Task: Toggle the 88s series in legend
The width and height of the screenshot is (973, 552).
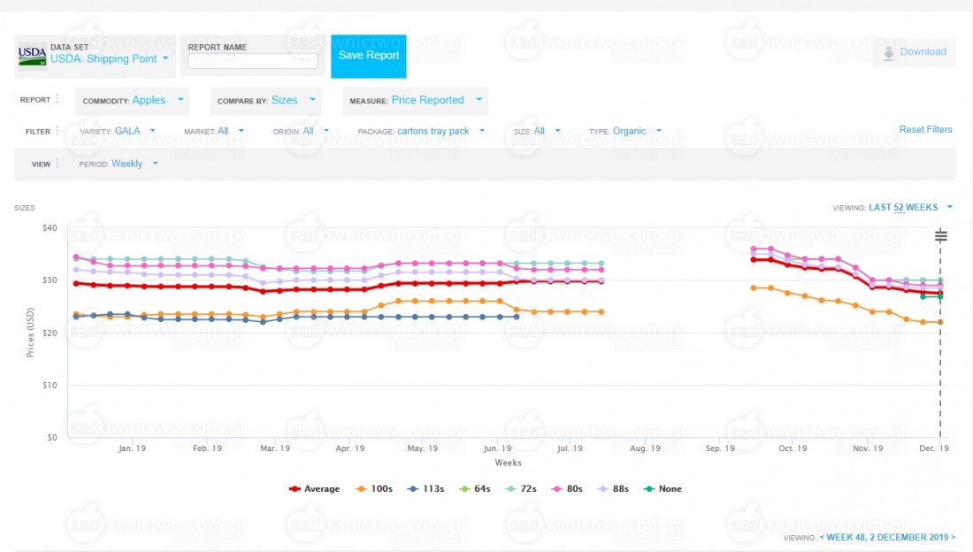Action: 613,488
